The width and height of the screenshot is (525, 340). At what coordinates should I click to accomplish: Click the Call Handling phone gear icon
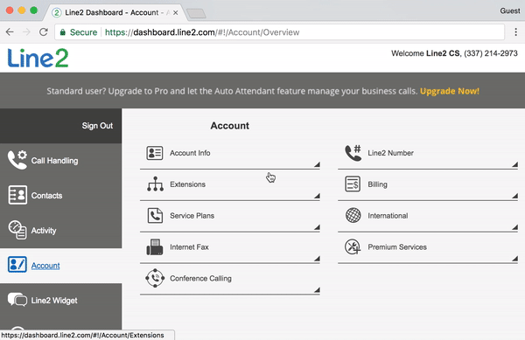(17, 160)
